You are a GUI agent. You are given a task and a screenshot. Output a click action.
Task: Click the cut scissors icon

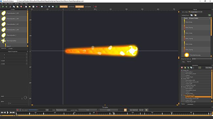(10, 7)
